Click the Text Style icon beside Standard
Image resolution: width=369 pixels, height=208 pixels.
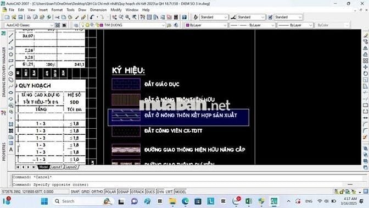(195, 17)
